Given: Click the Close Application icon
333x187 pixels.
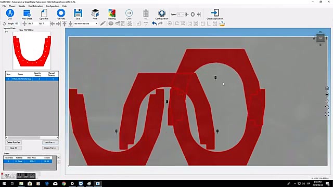Looking at the screenshot, I should (x=215, y=12).
